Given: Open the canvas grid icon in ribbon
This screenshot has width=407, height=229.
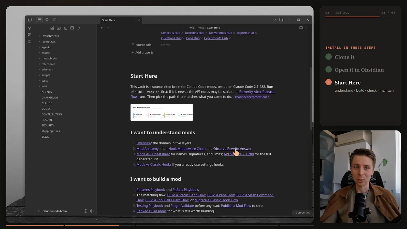Looking at the screenshot, I should [30, 35].
